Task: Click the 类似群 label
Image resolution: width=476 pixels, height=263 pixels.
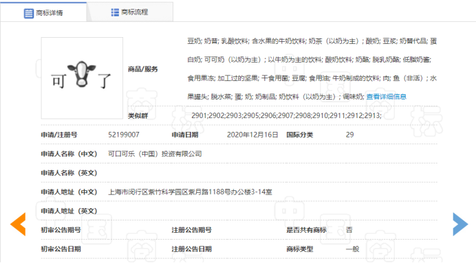Action: click(x=138, y=116)
